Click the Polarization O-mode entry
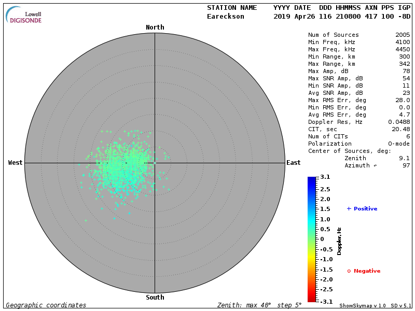The image size is (415, 311). tap(395, 144)
